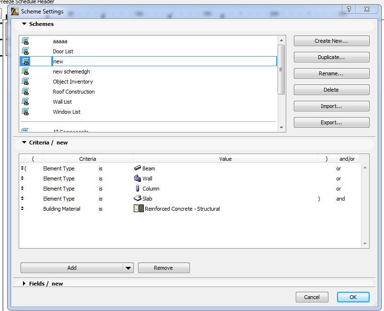Click the schemes list up arrow

click(x=281, y=40)
